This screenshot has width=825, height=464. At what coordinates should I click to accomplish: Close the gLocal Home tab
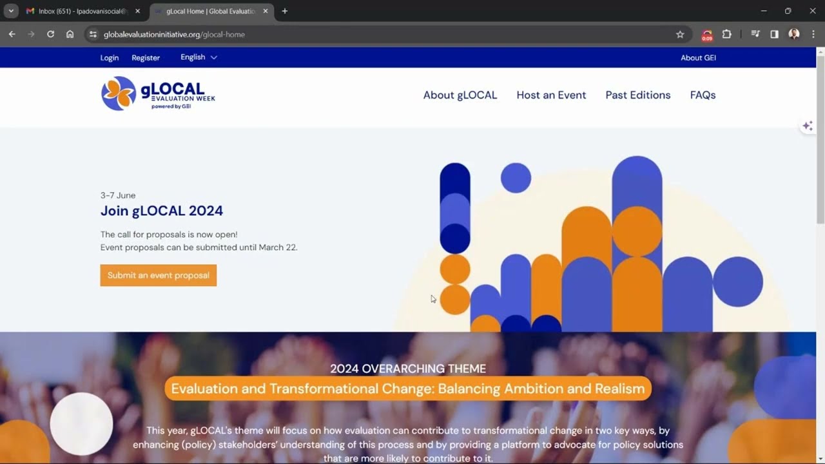266,11
